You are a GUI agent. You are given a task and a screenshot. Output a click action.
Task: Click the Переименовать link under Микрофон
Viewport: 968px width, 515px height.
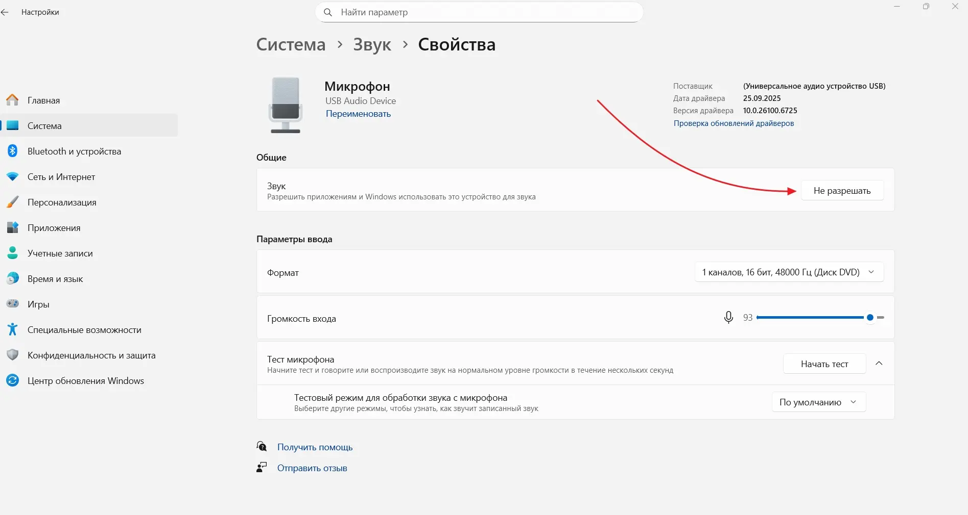(358, 114)
